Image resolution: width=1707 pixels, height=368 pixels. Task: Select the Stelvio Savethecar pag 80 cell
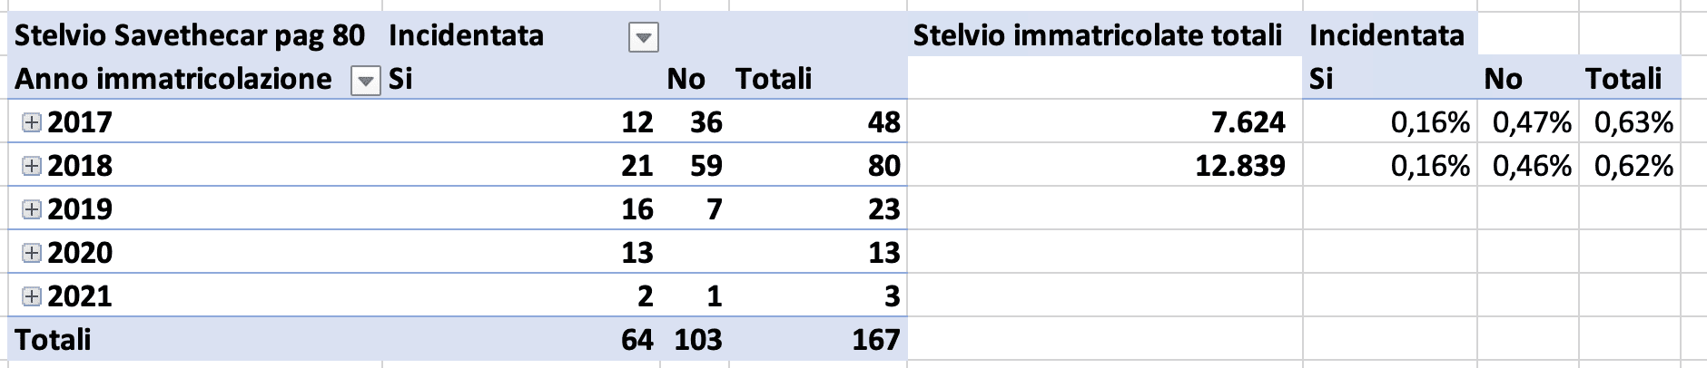point(190,35)
